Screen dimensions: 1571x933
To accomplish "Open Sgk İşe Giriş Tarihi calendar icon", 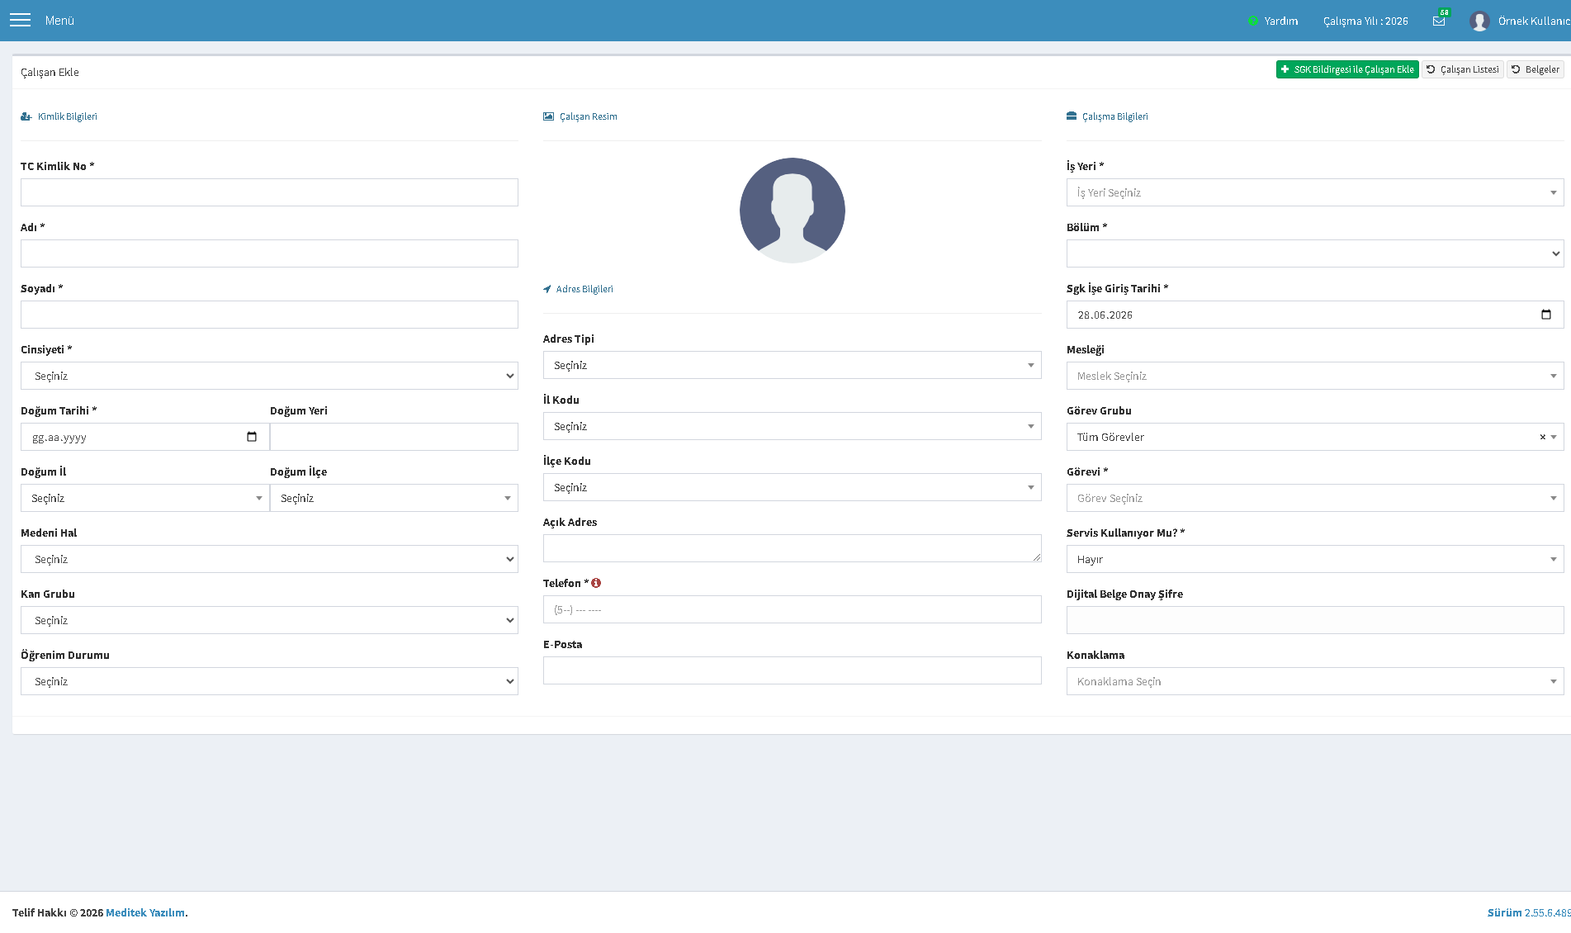I will coord(1546,315).
